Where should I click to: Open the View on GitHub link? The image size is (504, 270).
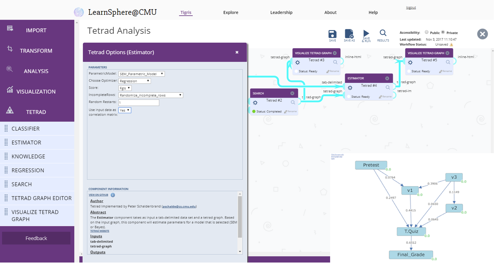[98, 195]
